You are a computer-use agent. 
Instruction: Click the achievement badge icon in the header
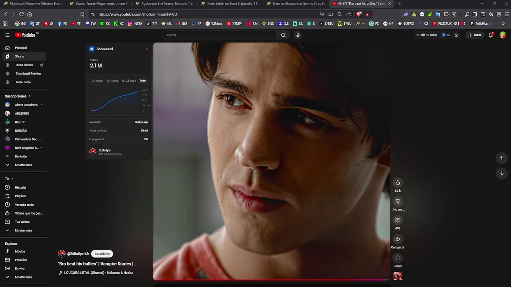(456, 35)
